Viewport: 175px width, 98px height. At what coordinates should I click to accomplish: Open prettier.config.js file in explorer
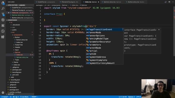[x=20, y=92]
